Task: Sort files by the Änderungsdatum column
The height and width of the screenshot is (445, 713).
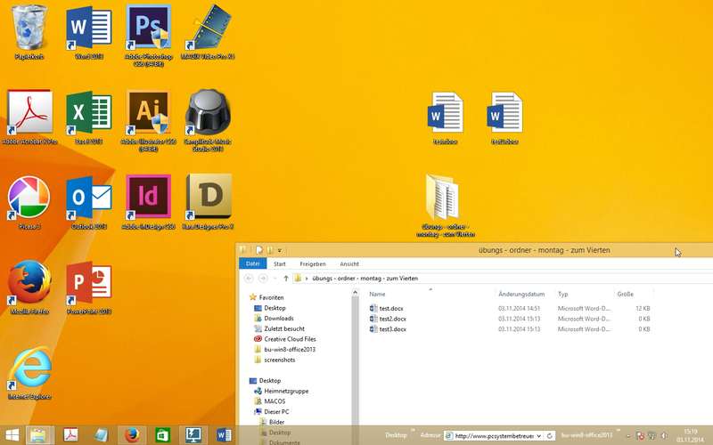Action: 521,294
